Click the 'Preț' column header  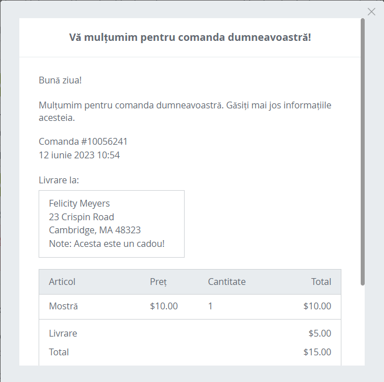click(158, 282)
